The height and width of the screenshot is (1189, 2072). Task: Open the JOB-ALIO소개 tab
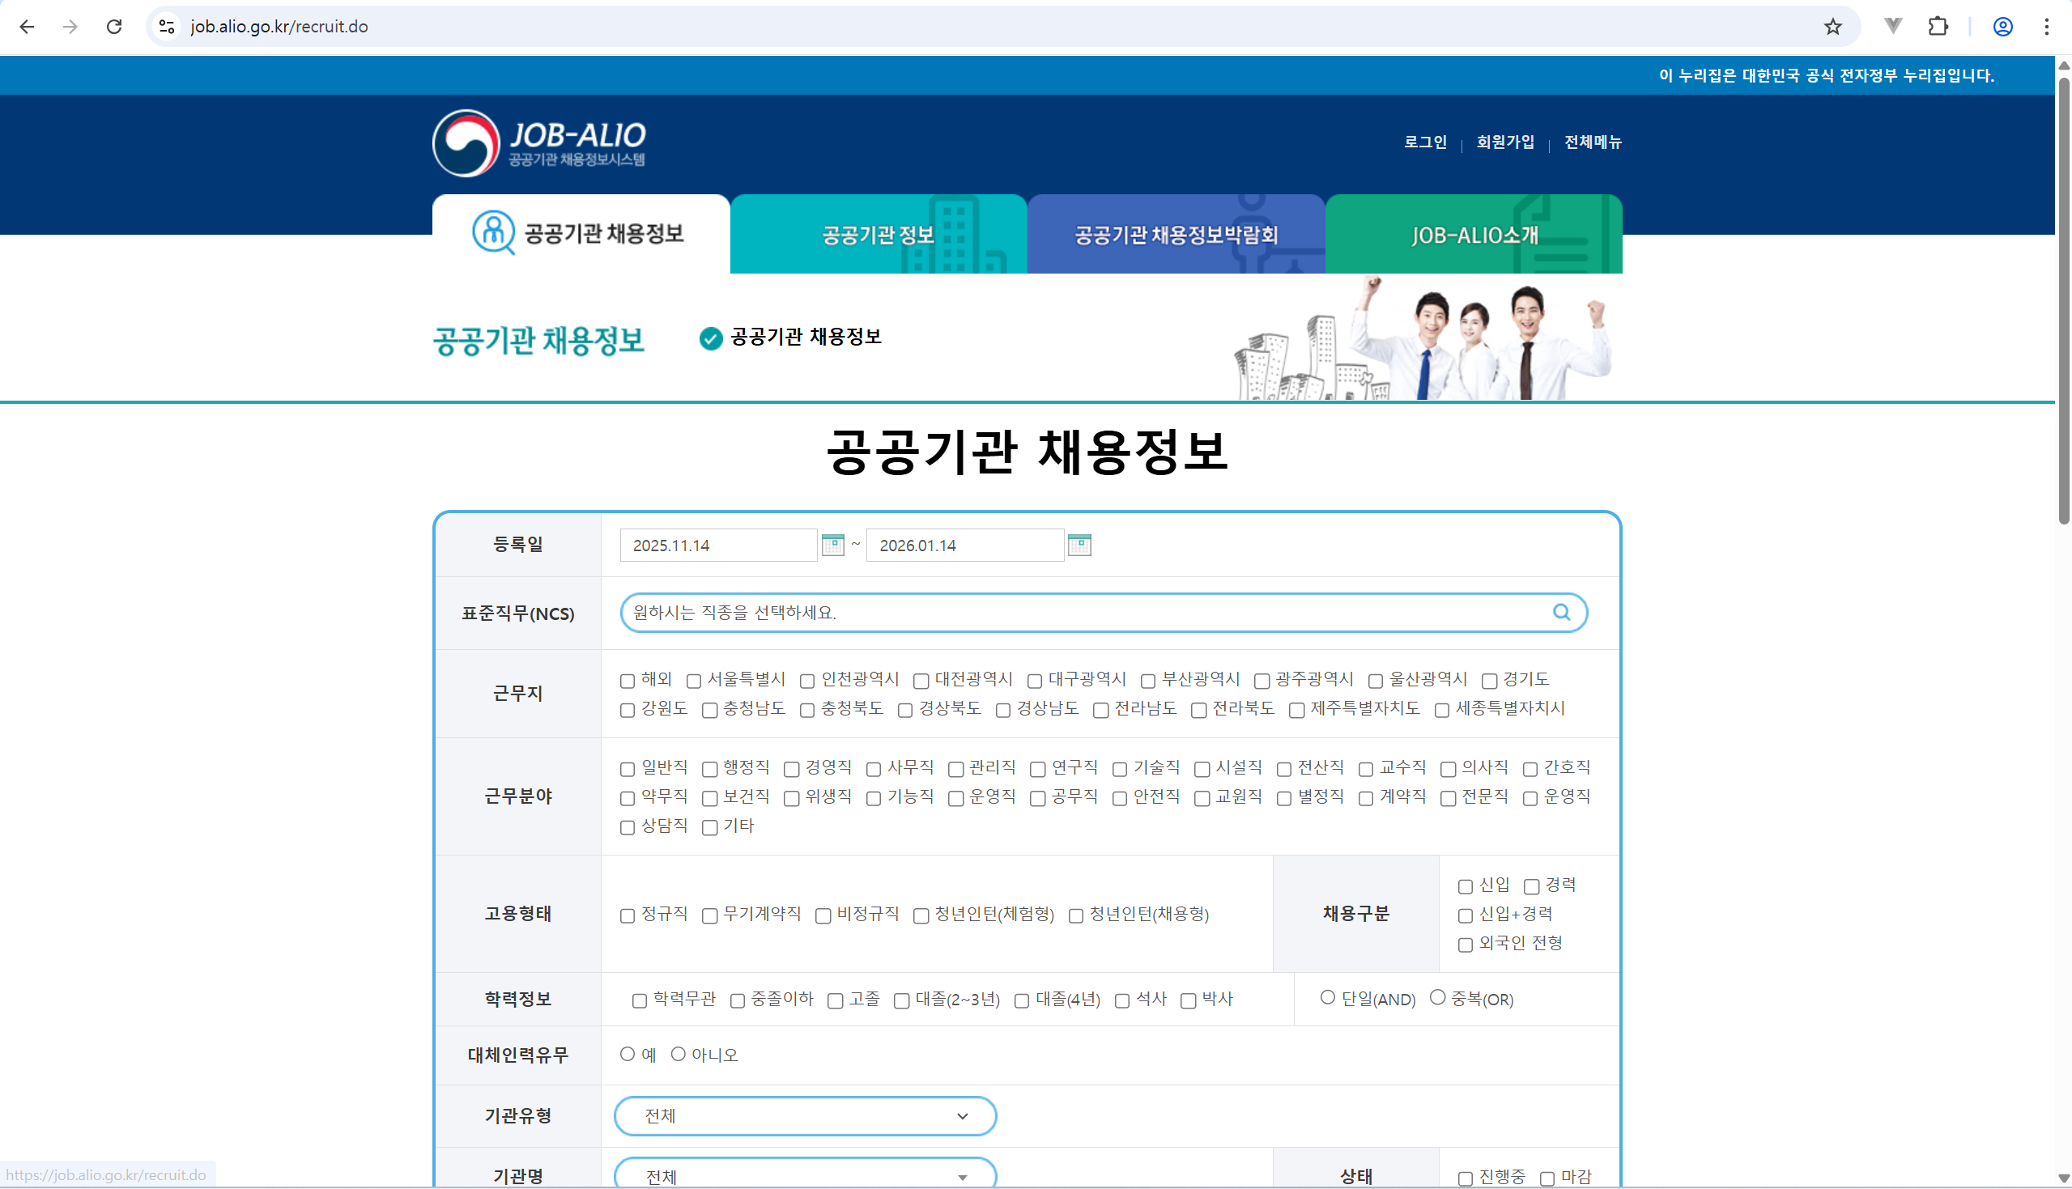[x=1473, y=235]
